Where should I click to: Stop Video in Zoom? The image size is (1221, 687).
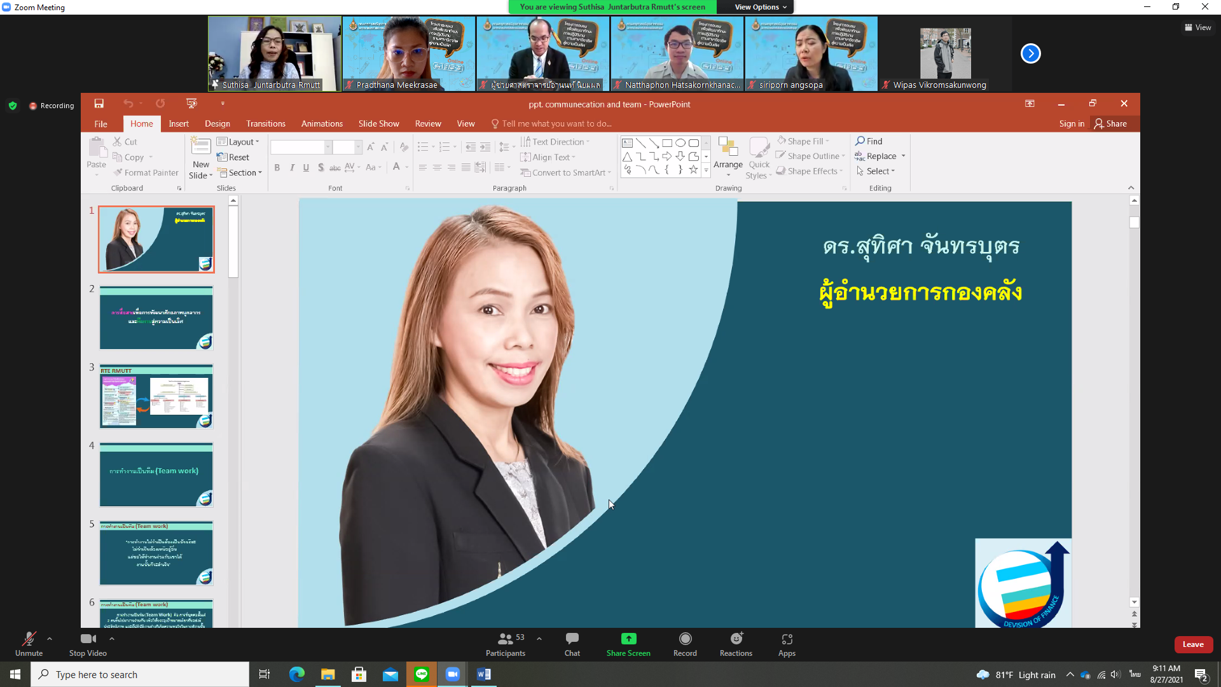88,644
